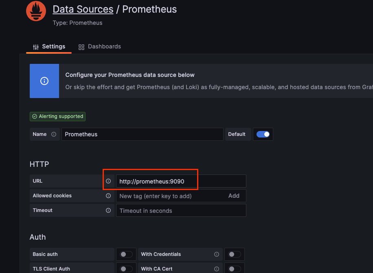Click 'Configure your Prometheus data source below' text
Screen dimensions: 373x273
130,75
